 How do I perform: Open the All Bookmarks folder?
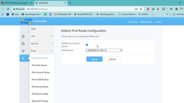(179, 14)
